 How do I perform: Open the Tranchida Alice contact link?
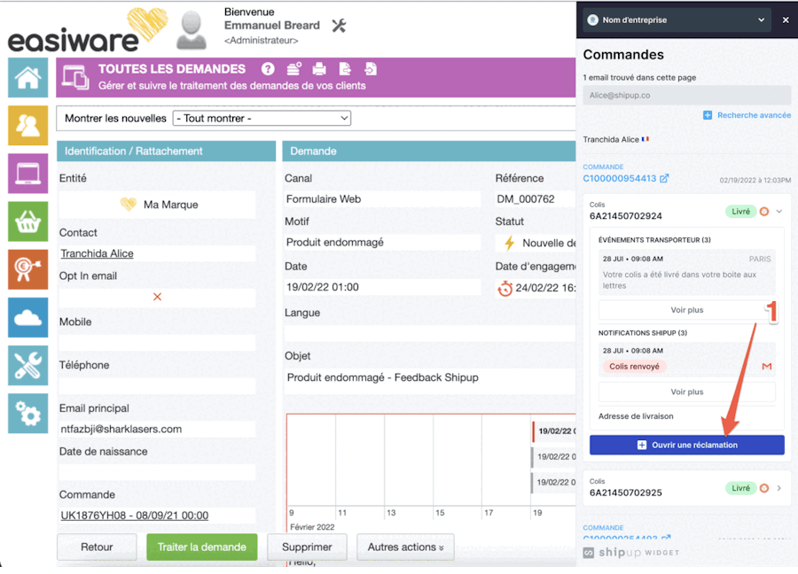tap(97, 253)
